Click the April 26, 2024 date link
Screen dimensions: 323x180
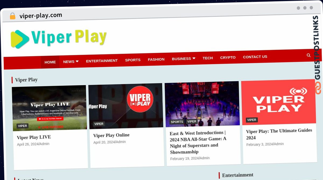[x=28, y=144]
